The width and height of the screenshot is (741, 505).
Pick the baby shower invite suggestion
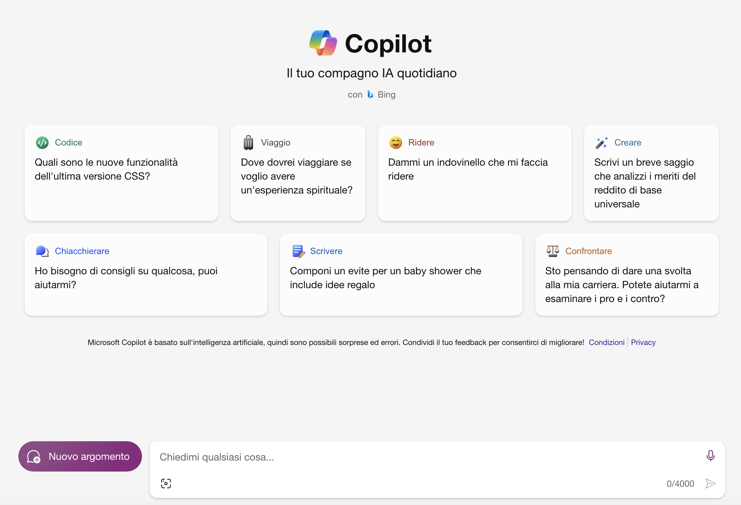pyautogui.click(x=401, y=275)
